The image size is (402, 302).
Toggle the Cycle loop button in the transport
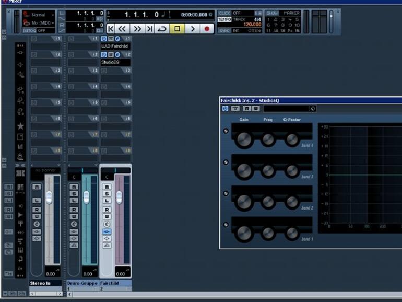coord(162,29)
